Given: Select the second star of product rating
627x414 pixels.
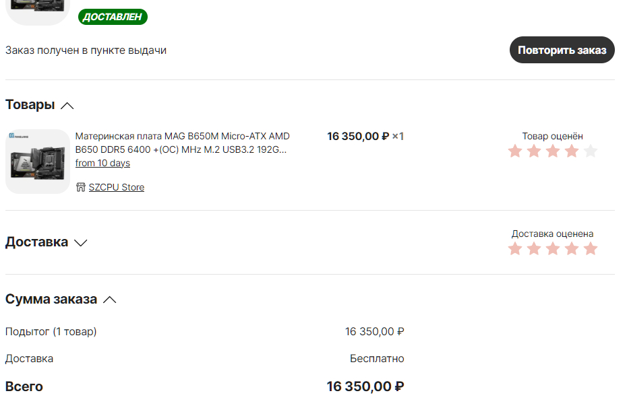Looking at the screenshot, I should click(x=534, y=151).
